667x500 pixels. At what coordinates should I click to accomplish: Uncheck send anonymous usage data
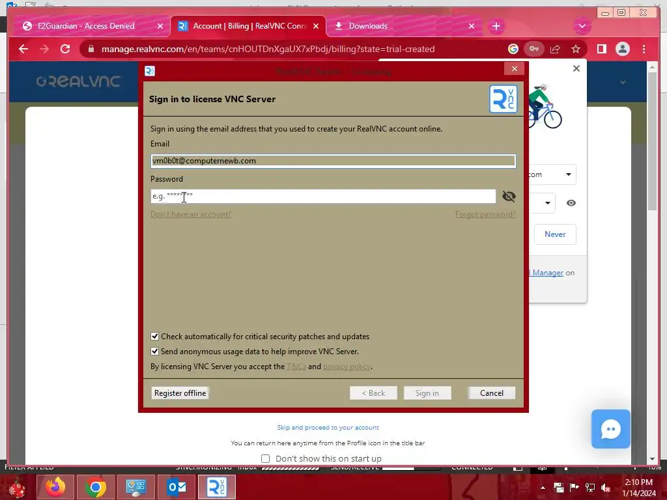click(x=155, y=351)
